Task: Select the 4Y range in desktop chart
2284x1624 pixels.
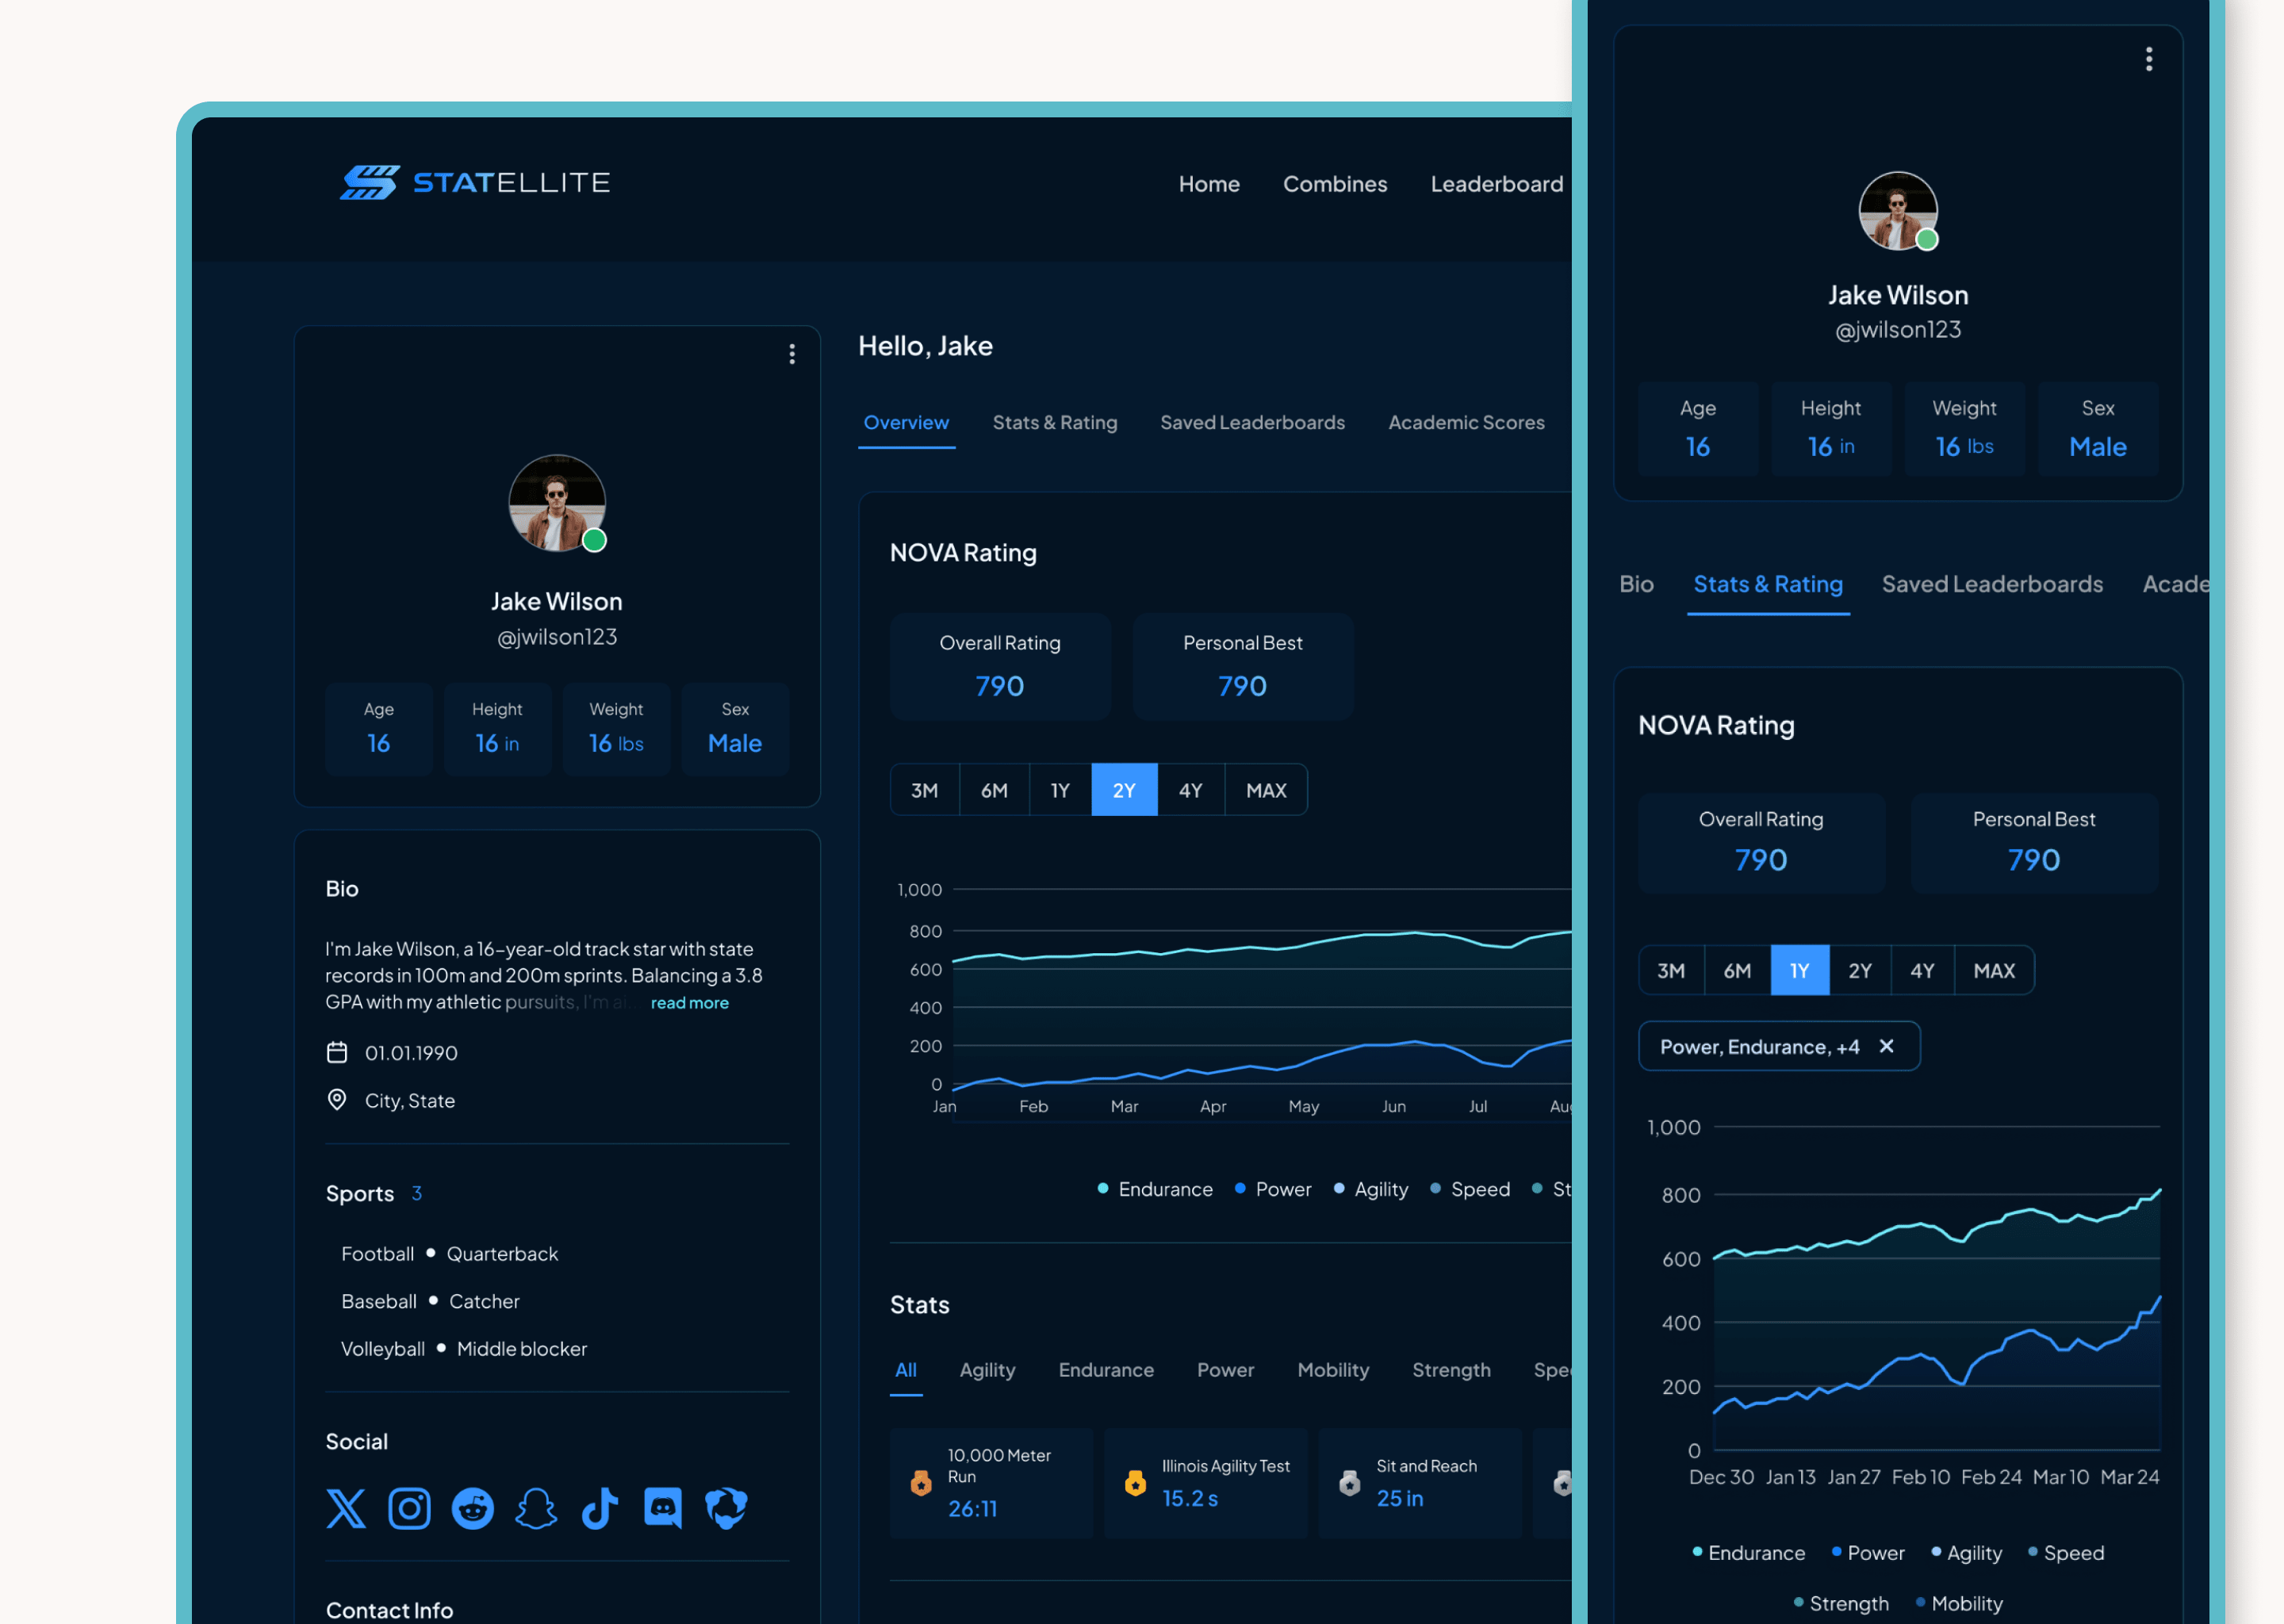Action: click(1190, 790)
